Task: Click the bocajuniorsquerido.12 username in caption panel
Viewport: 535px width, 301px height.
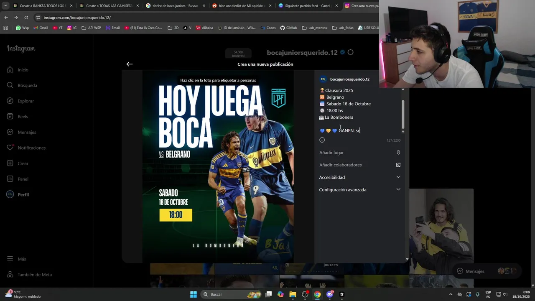Action: coord(350,79)
